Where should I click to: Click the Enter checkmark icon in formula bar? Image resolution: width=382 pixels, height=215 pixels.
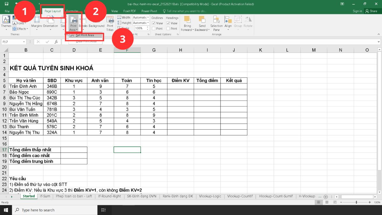[x=47, y=42]
